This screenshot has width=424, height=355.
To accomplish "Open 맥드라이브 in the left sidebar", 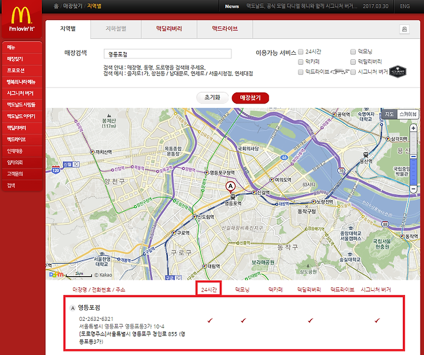I will coord(22,140).
